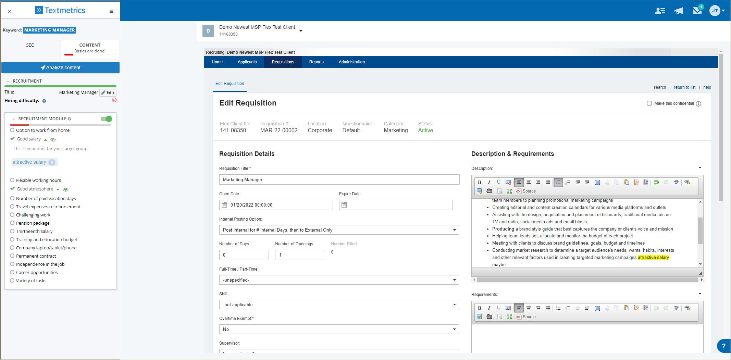Open the blue help question bubble
This screenshot has width=731, height=360.
pos(723,346)
